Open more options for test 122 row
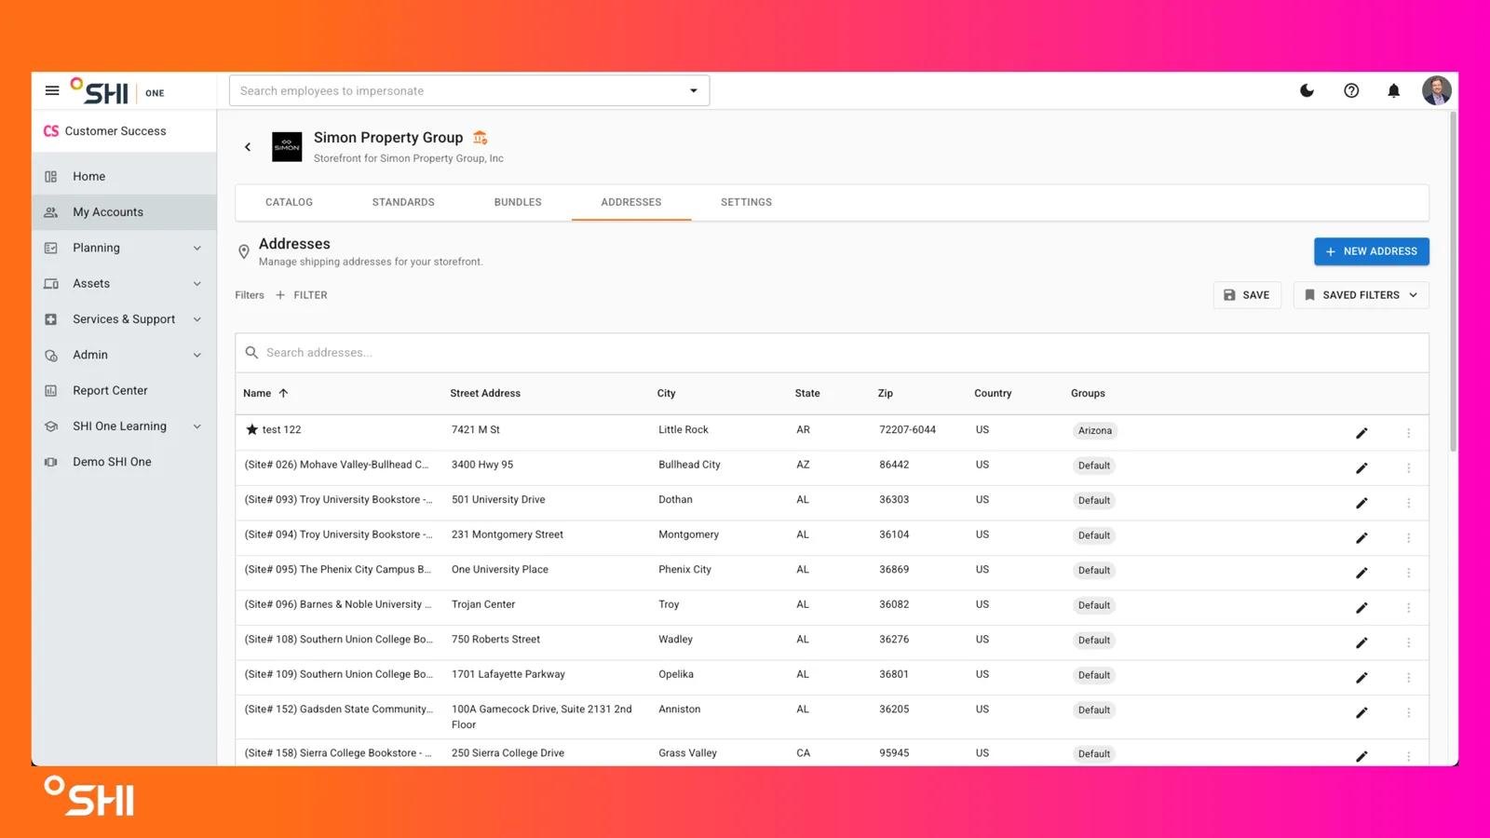This screenshot has width=1490, height=838. (1408, 433)
